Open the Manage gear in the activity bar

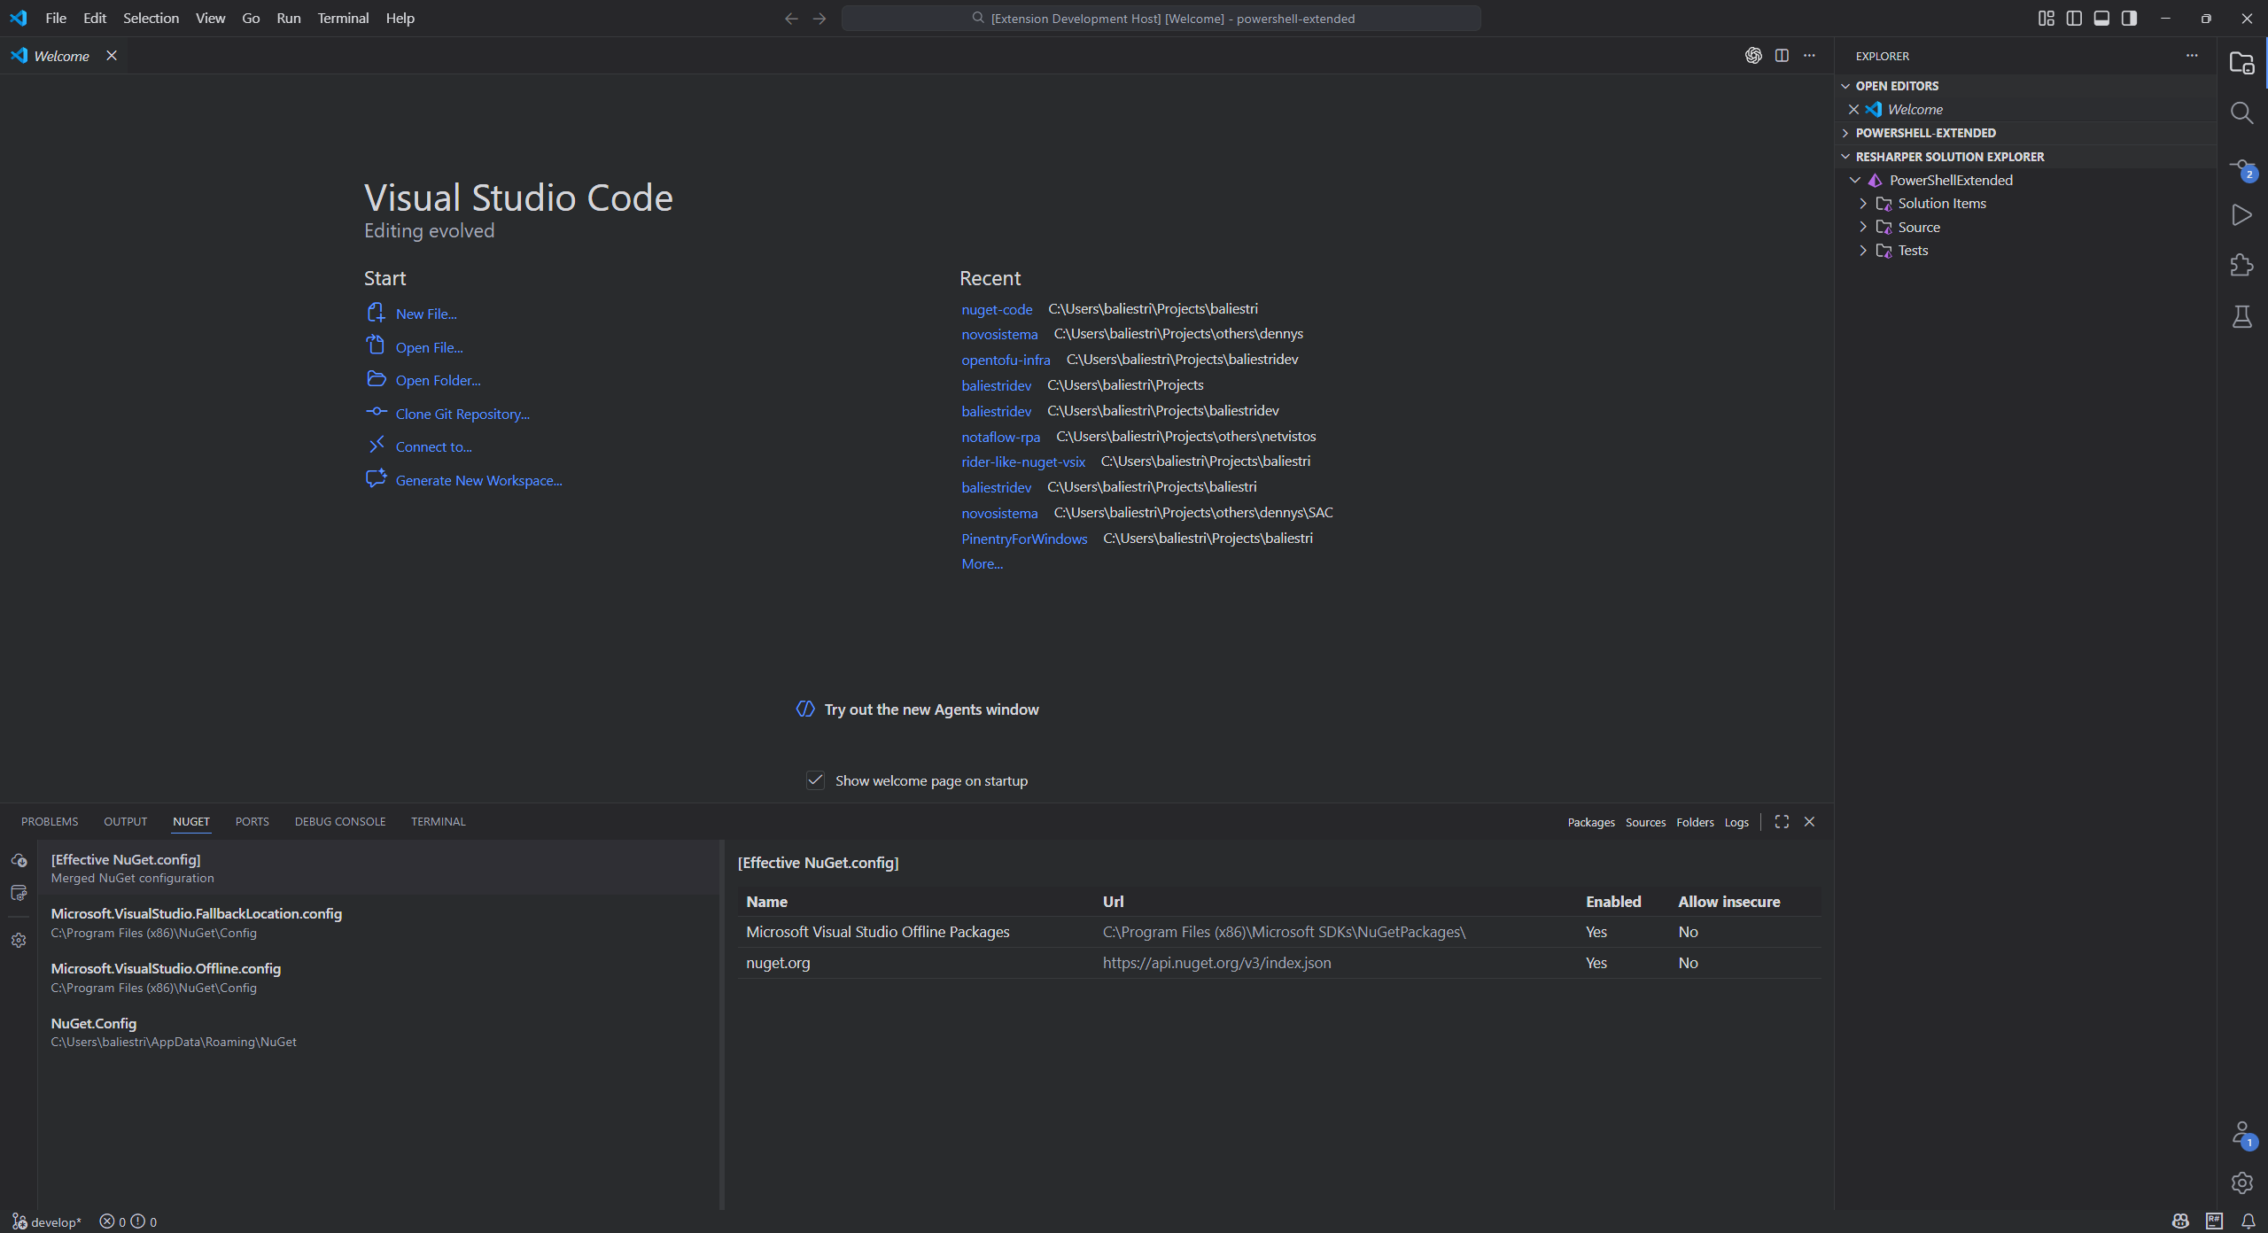coord(2241,1183)
